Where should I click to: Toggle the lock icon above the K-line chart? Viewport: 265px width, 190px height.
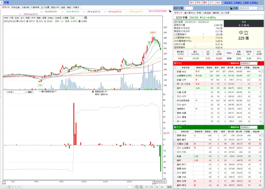click(170, 11)
